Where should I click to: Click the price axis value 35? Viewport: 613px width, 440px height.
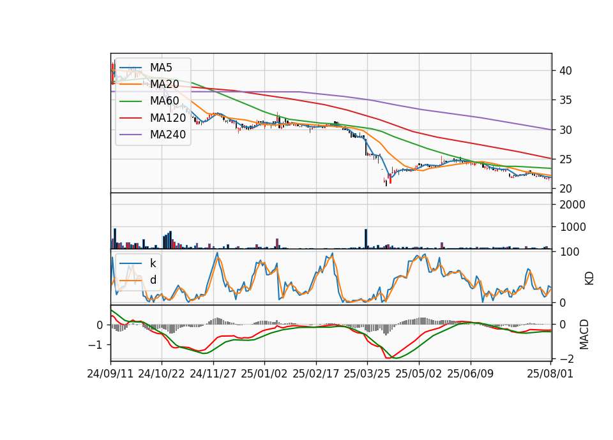tap(566, 100)
